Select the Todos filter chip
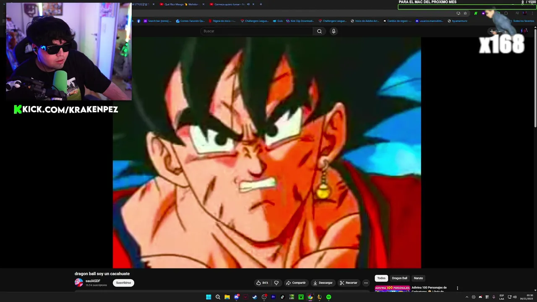This screenshot has height=302, width=537. (x=381, y=278)
